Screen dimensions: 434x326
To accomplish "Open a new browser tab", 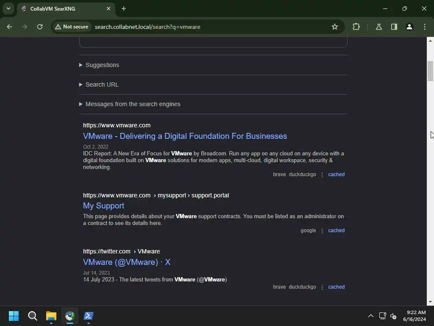I will coord(124,8).
